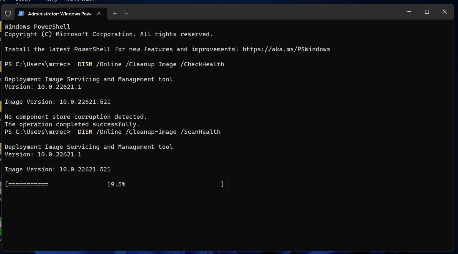
Task: Click the 'No component store corruption detected' line
Action: 76,117
